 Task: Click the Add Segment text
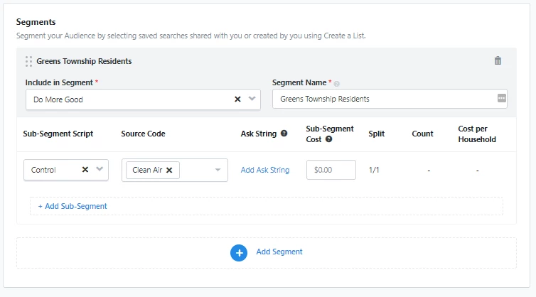[279, 252]
